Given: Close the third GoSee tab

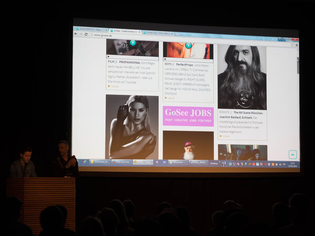Looking at the screenshot, I should [x=172, y=34].
